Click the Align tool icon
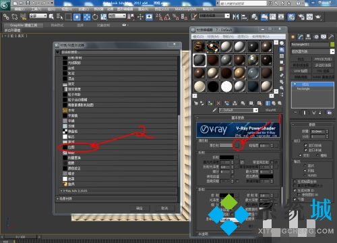Viewport: 337px width, 243px height. point(245,17)
